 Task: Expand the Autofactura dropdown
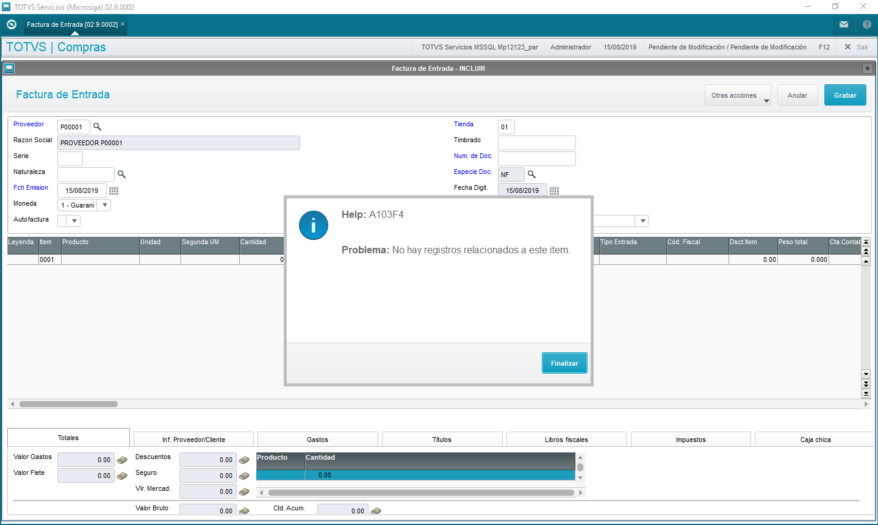pyautogui.click(x=74, y=221)
